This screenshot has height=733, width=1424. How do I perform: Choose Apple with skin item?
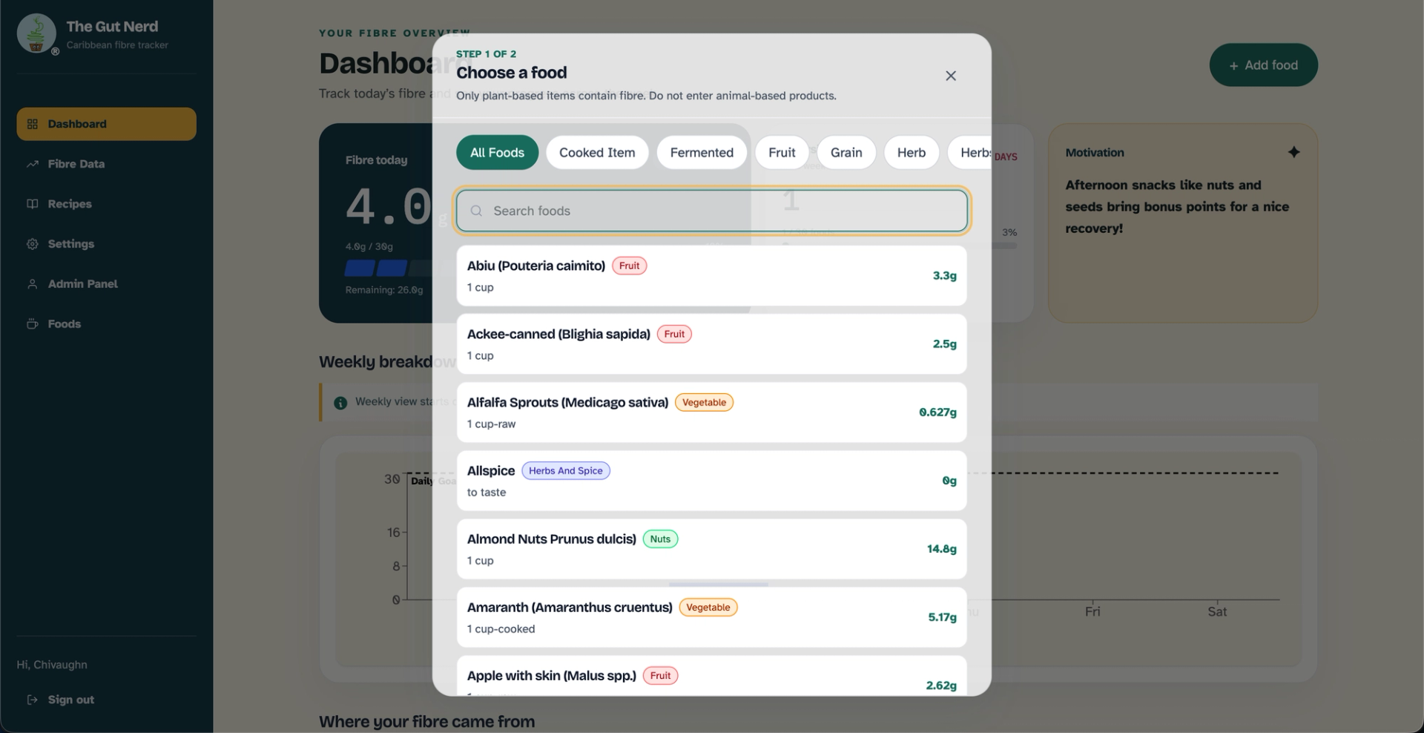coord(712,676)
